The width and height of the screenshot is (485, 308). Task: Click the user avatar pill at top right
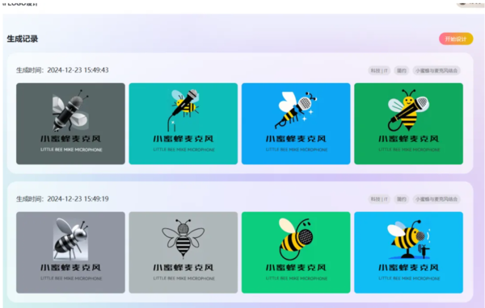470,3
